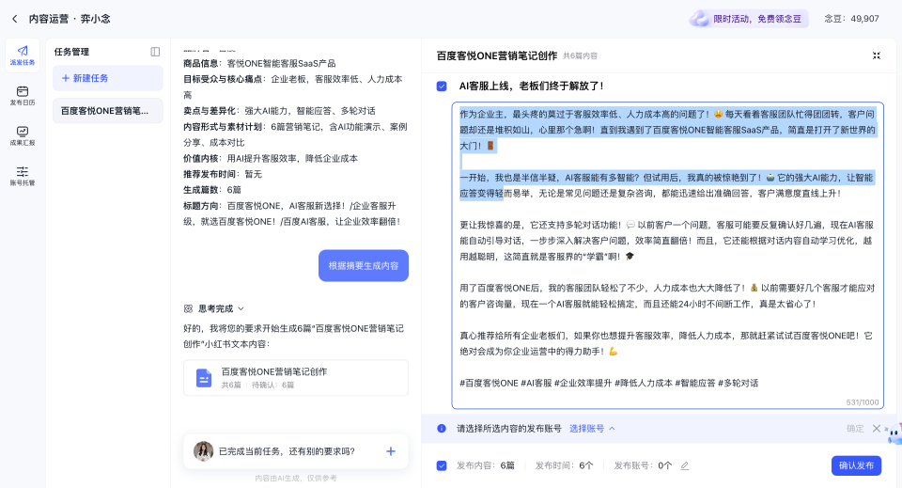The width and height of the screenshot is (902, 488).
Task: Click the plus icon in the chat input
Action: tap(391, 451)
